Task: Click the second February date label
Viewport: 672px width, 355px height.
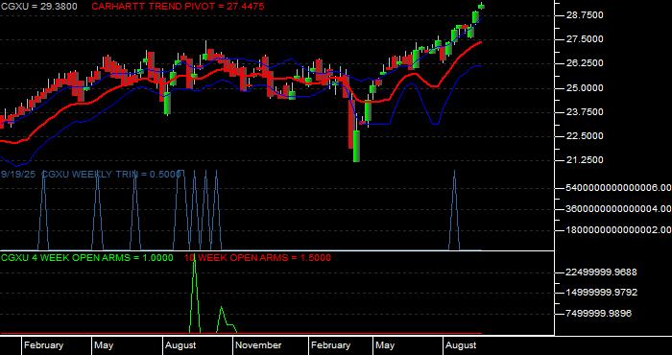Action: pyautogui.click(x=331, y=345)
